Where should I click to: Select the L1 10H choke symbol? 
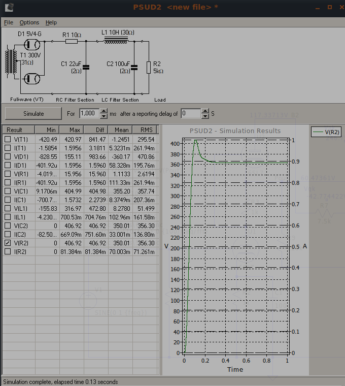pos(116,40)
